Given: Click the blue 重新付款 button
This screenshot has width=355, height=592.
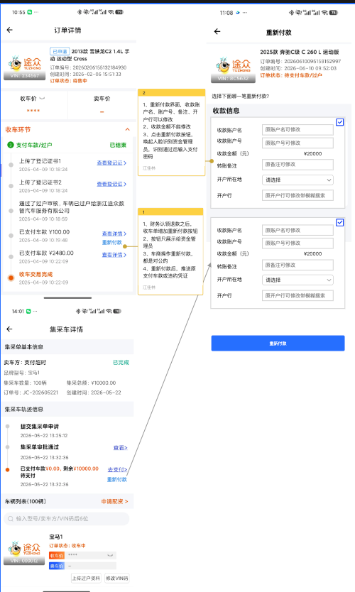Looking at the screenshot, I should click(x=278, y=343).
